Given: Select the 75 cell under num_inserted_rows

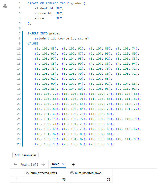Looking at the screenshot, I should tap(90, 179).
